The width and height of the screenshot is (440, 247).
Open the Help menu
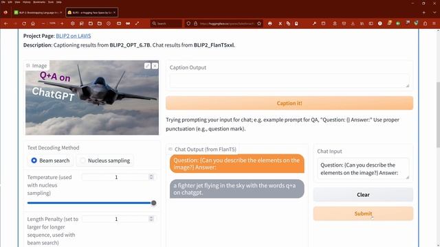click(x=59, y=2)
